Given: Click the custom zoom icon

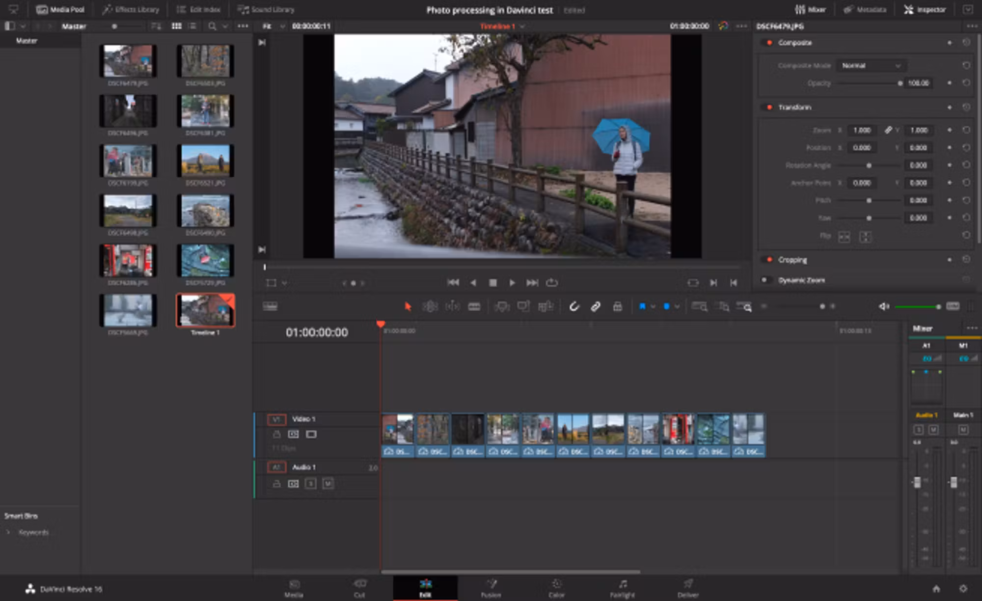Looking at the screenshot, I should (x=744, y=306).
